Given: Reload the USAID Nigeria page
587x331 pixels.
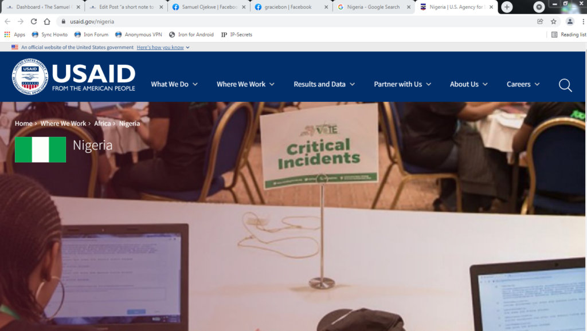Looking at the screenshot, I should click(34, 21).
